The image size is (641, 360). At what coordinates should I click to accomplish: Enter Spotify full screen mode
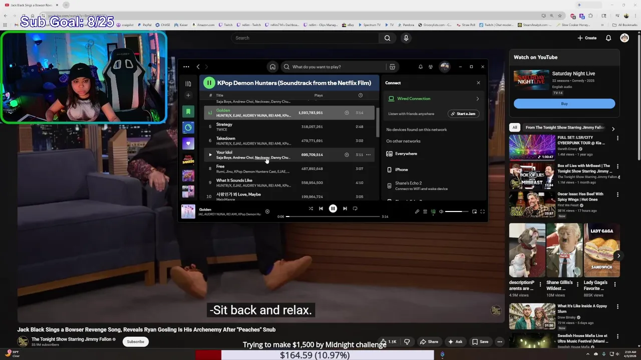coord(483,211)
